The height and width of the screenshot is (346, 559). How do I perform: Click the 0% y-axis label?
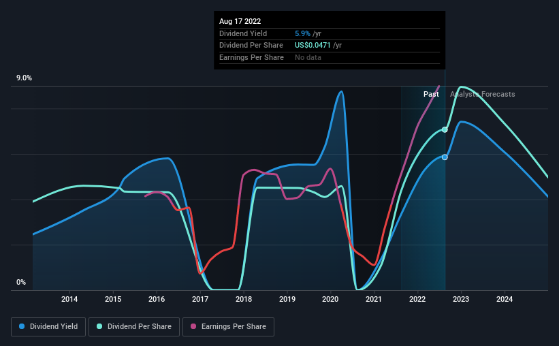click(x=21, y=282)
